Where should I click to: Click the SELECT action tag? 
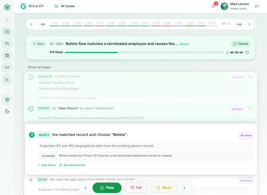(44, 135)
